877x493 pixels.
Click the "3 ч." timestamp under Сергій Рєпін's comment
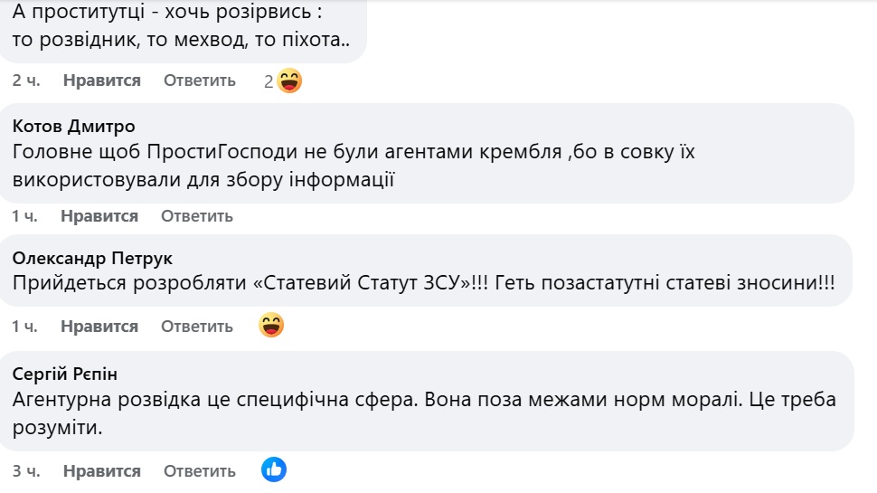tap(26, 471)
